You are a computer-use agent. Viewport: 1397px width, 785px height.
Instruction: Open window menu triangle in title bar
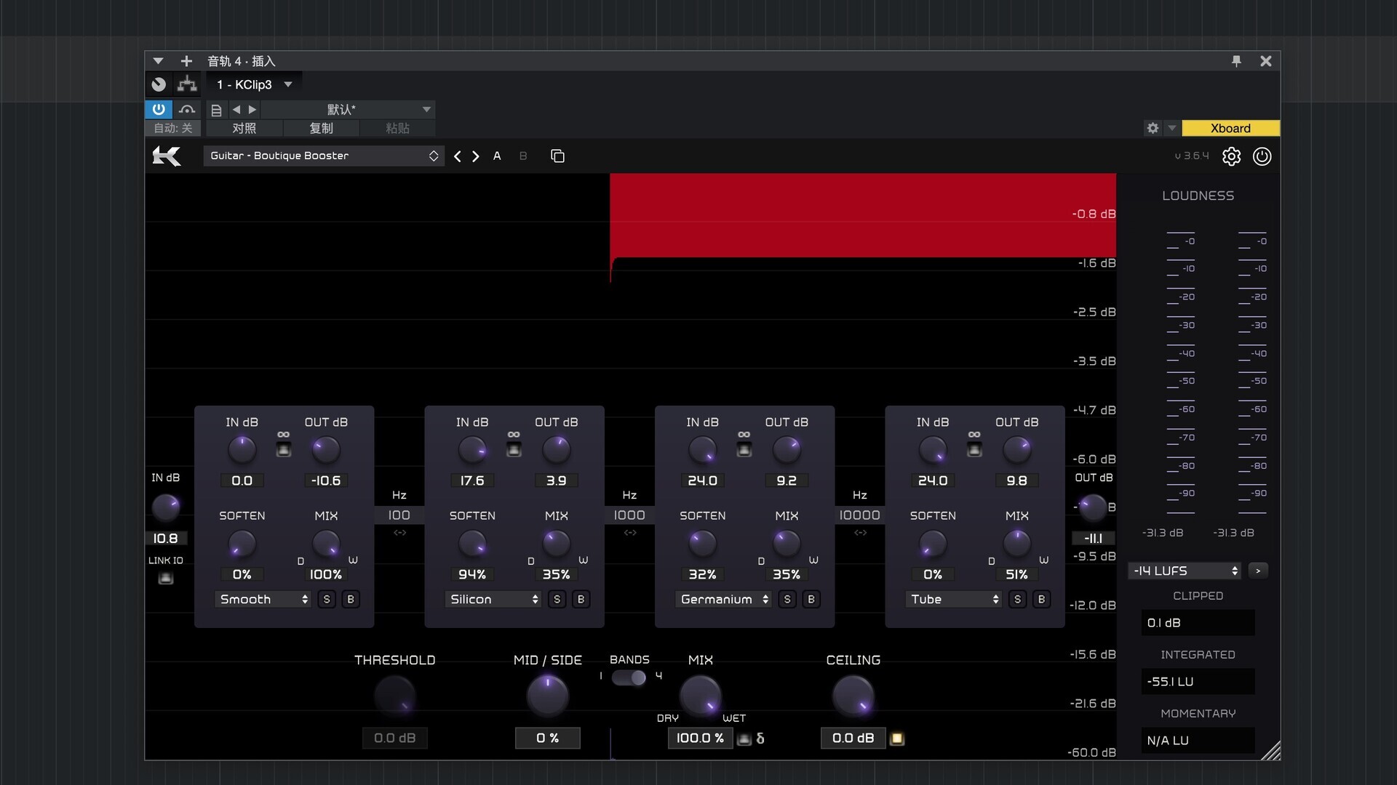[x=158, y=61]
